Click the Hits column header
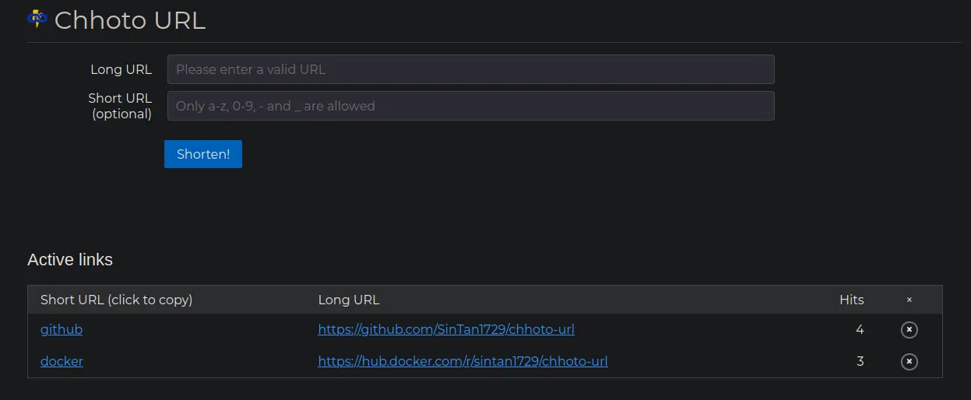This screenshot has height=400, width=971. coord(852,300)
